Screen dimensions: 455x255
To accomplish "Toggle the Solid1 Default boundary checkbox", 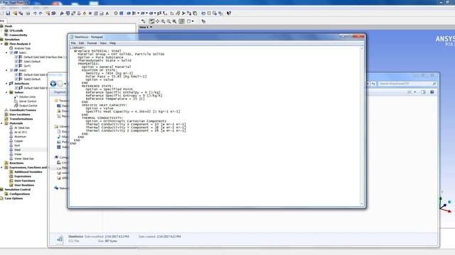I will [16, 62].
